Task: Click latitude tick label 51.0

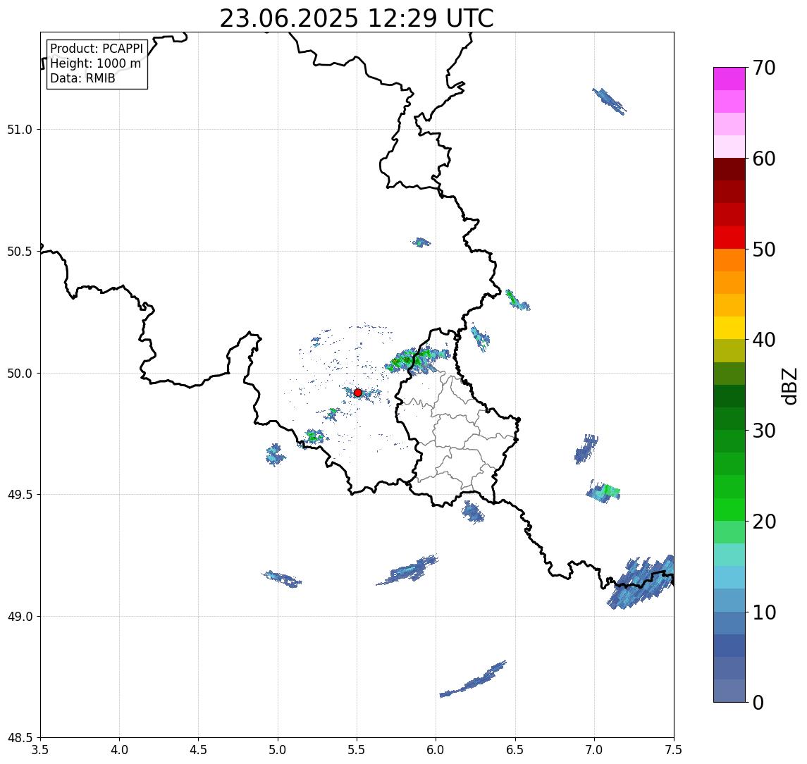Action: coord(20,130)
